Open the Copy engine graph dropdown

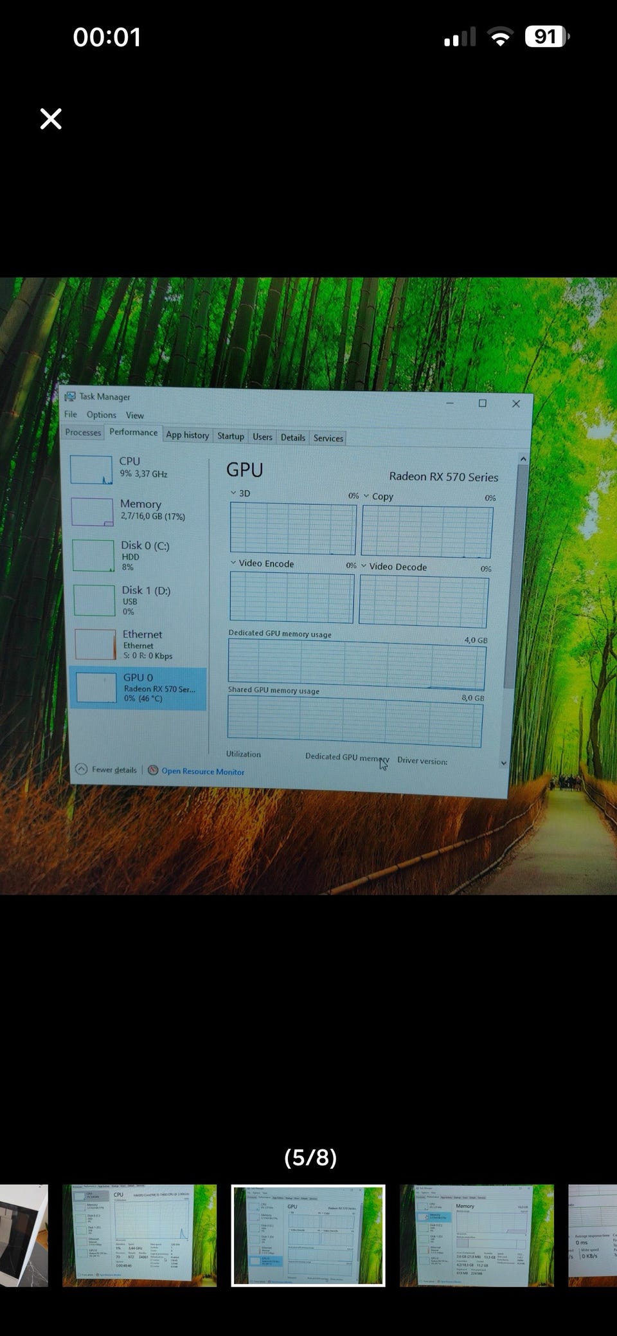(x=366, y=496)
